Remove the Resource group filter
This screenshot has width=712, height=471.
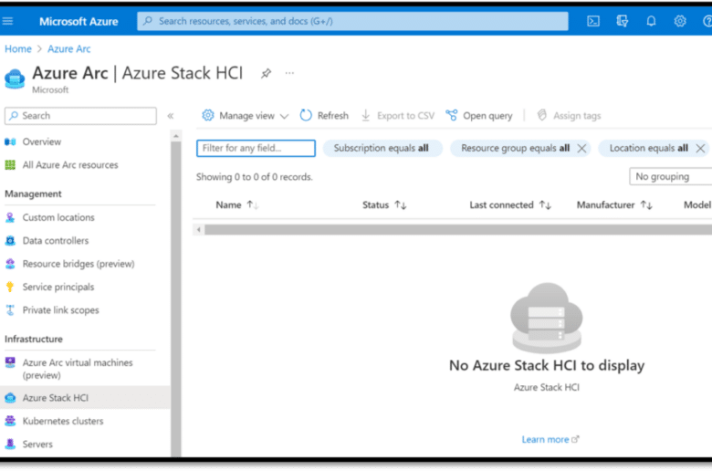pyautogui.click(x=581, y=148)
